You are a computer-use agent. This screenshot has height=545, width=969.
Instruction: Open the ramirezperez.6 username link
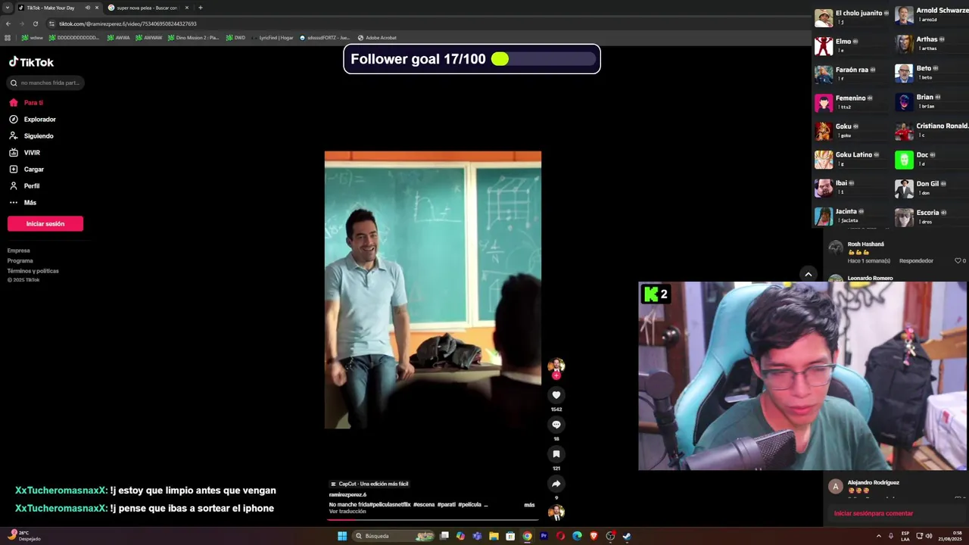(x=347, y=494)
